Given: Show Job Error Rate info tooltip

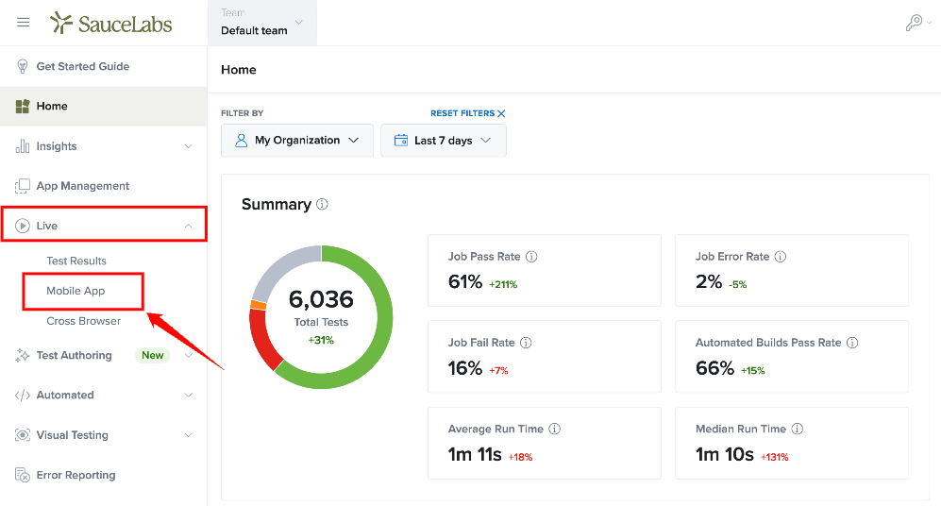Looking at the screenshot, I should (781, 256).
